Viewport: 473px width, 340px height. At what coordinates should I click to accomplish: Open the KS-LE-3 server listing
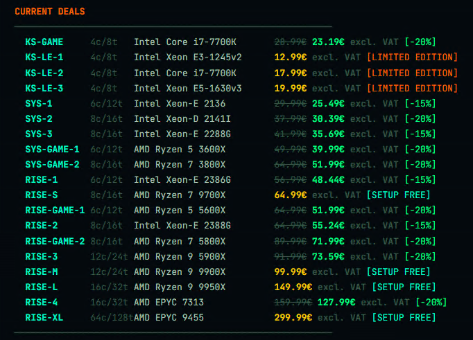[x=44, y=88]
